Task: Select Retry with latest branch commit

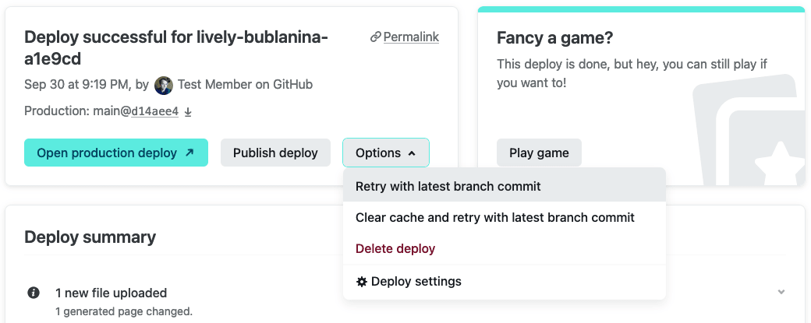Action: point(448,187)
